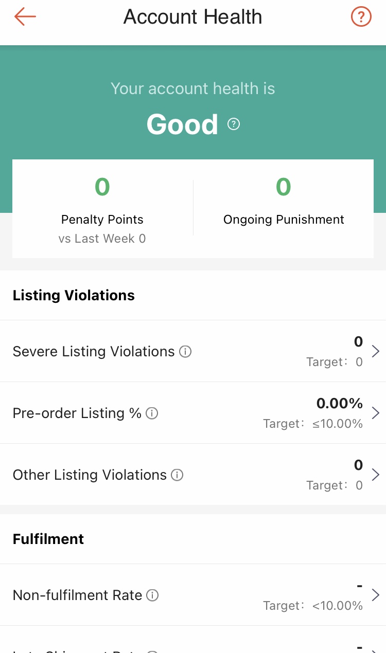
Task: Open the Severe Listing Violations row
Action: (x=94, y=352)
